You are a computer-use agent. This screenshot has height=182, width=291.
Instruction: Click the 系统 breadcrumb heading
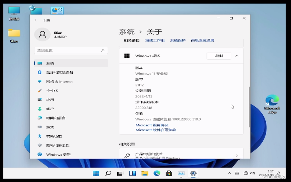tap(127, 32)
